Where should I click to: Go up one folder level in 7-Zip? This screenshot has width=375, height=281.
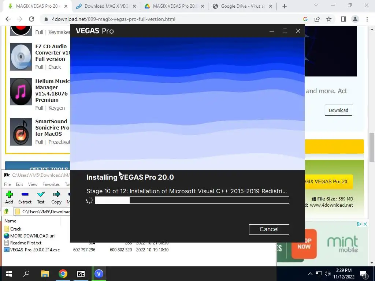(6, 211)
